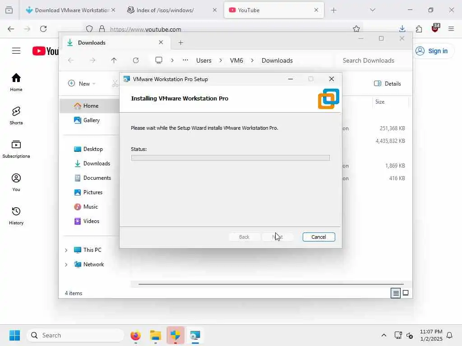Expand the chevron after VM6 breadcrumb
Image resolution: width=462 pixels, height=346 pixels.
pyautogui.click(x=252, y=60)
